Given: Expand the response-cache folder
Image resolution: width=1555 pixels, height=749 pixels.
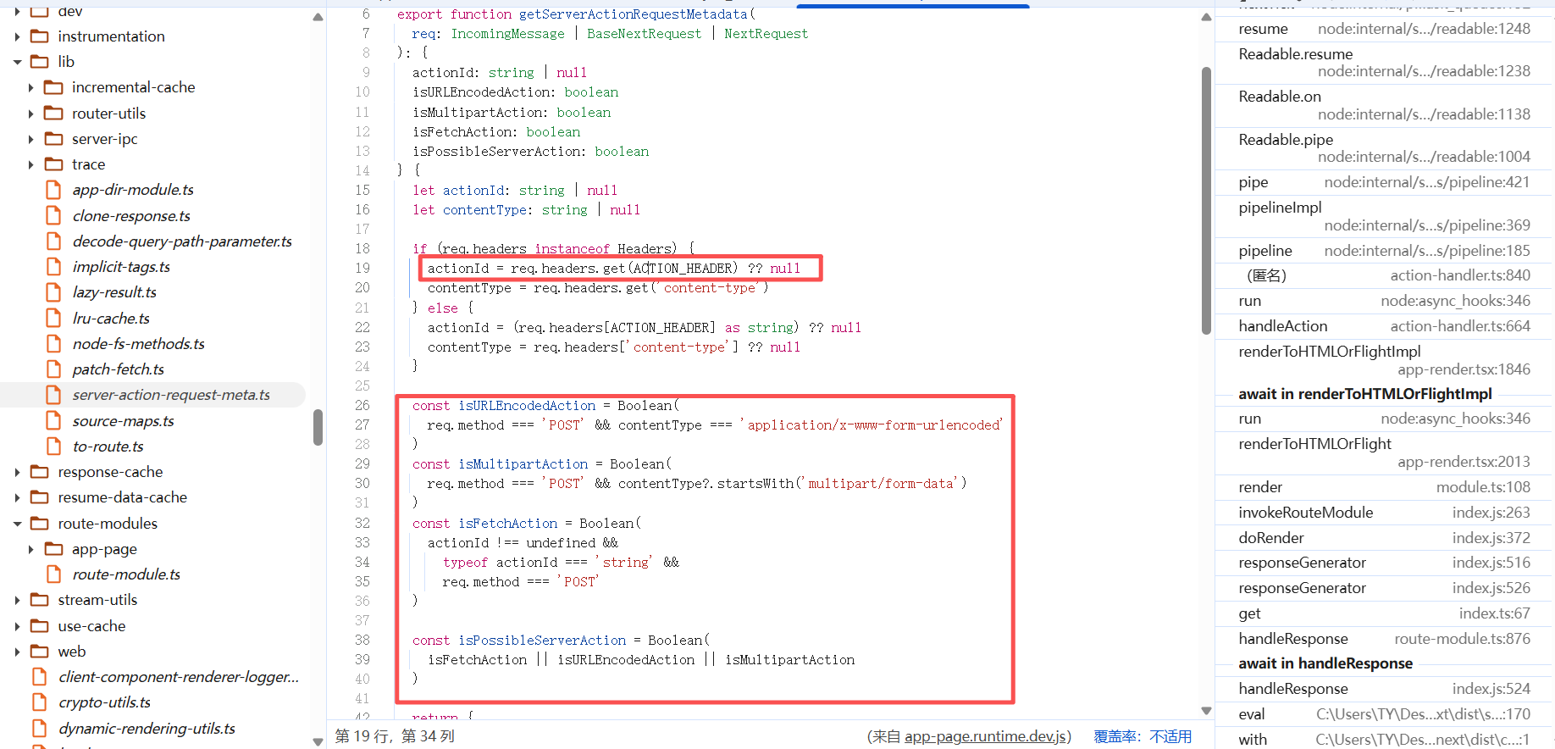Looking at the screenshot, I should coord(18,472).
